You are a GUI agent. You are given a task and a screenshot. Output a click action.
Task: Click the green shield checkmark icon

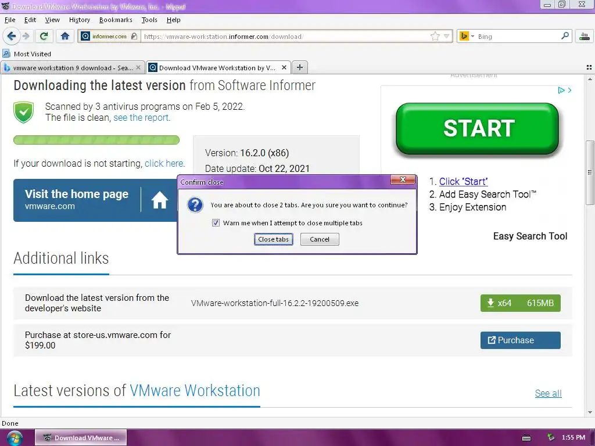point(23,112)
